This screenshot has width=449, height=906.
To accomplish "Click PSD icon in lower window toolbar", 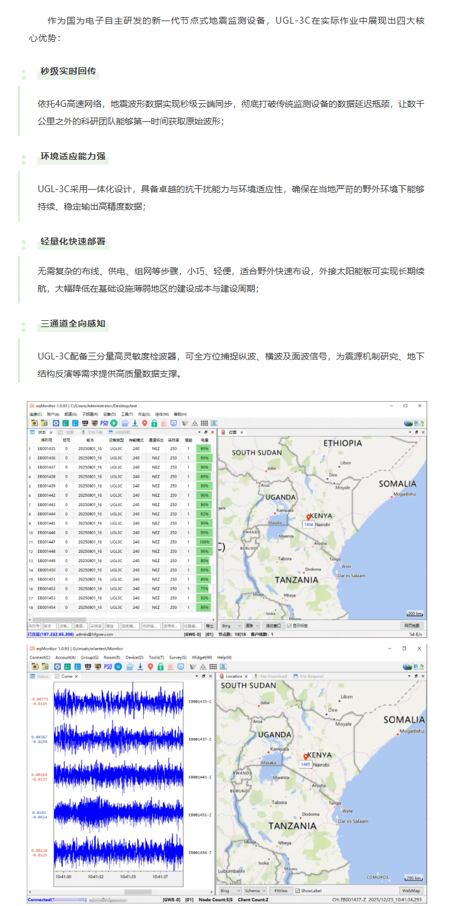I will (108, 667).
